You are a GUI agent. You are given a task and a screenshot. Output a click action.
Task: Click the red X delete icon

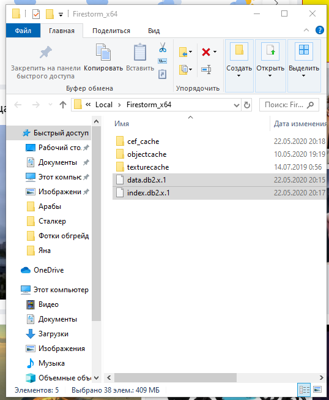[x=205, y=52]
